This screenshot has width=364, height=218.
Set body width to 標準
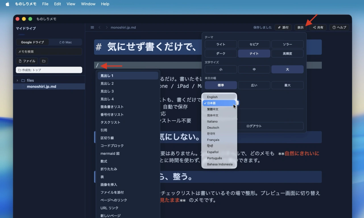pos(221,85)
